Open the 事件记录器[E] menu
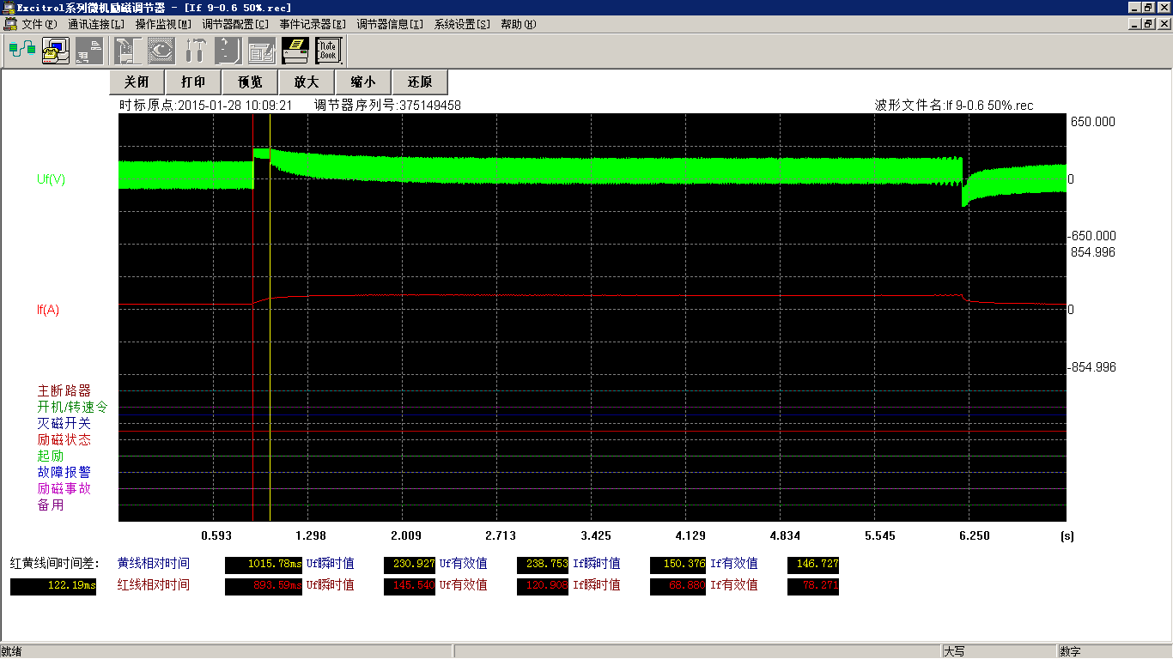 313,24
